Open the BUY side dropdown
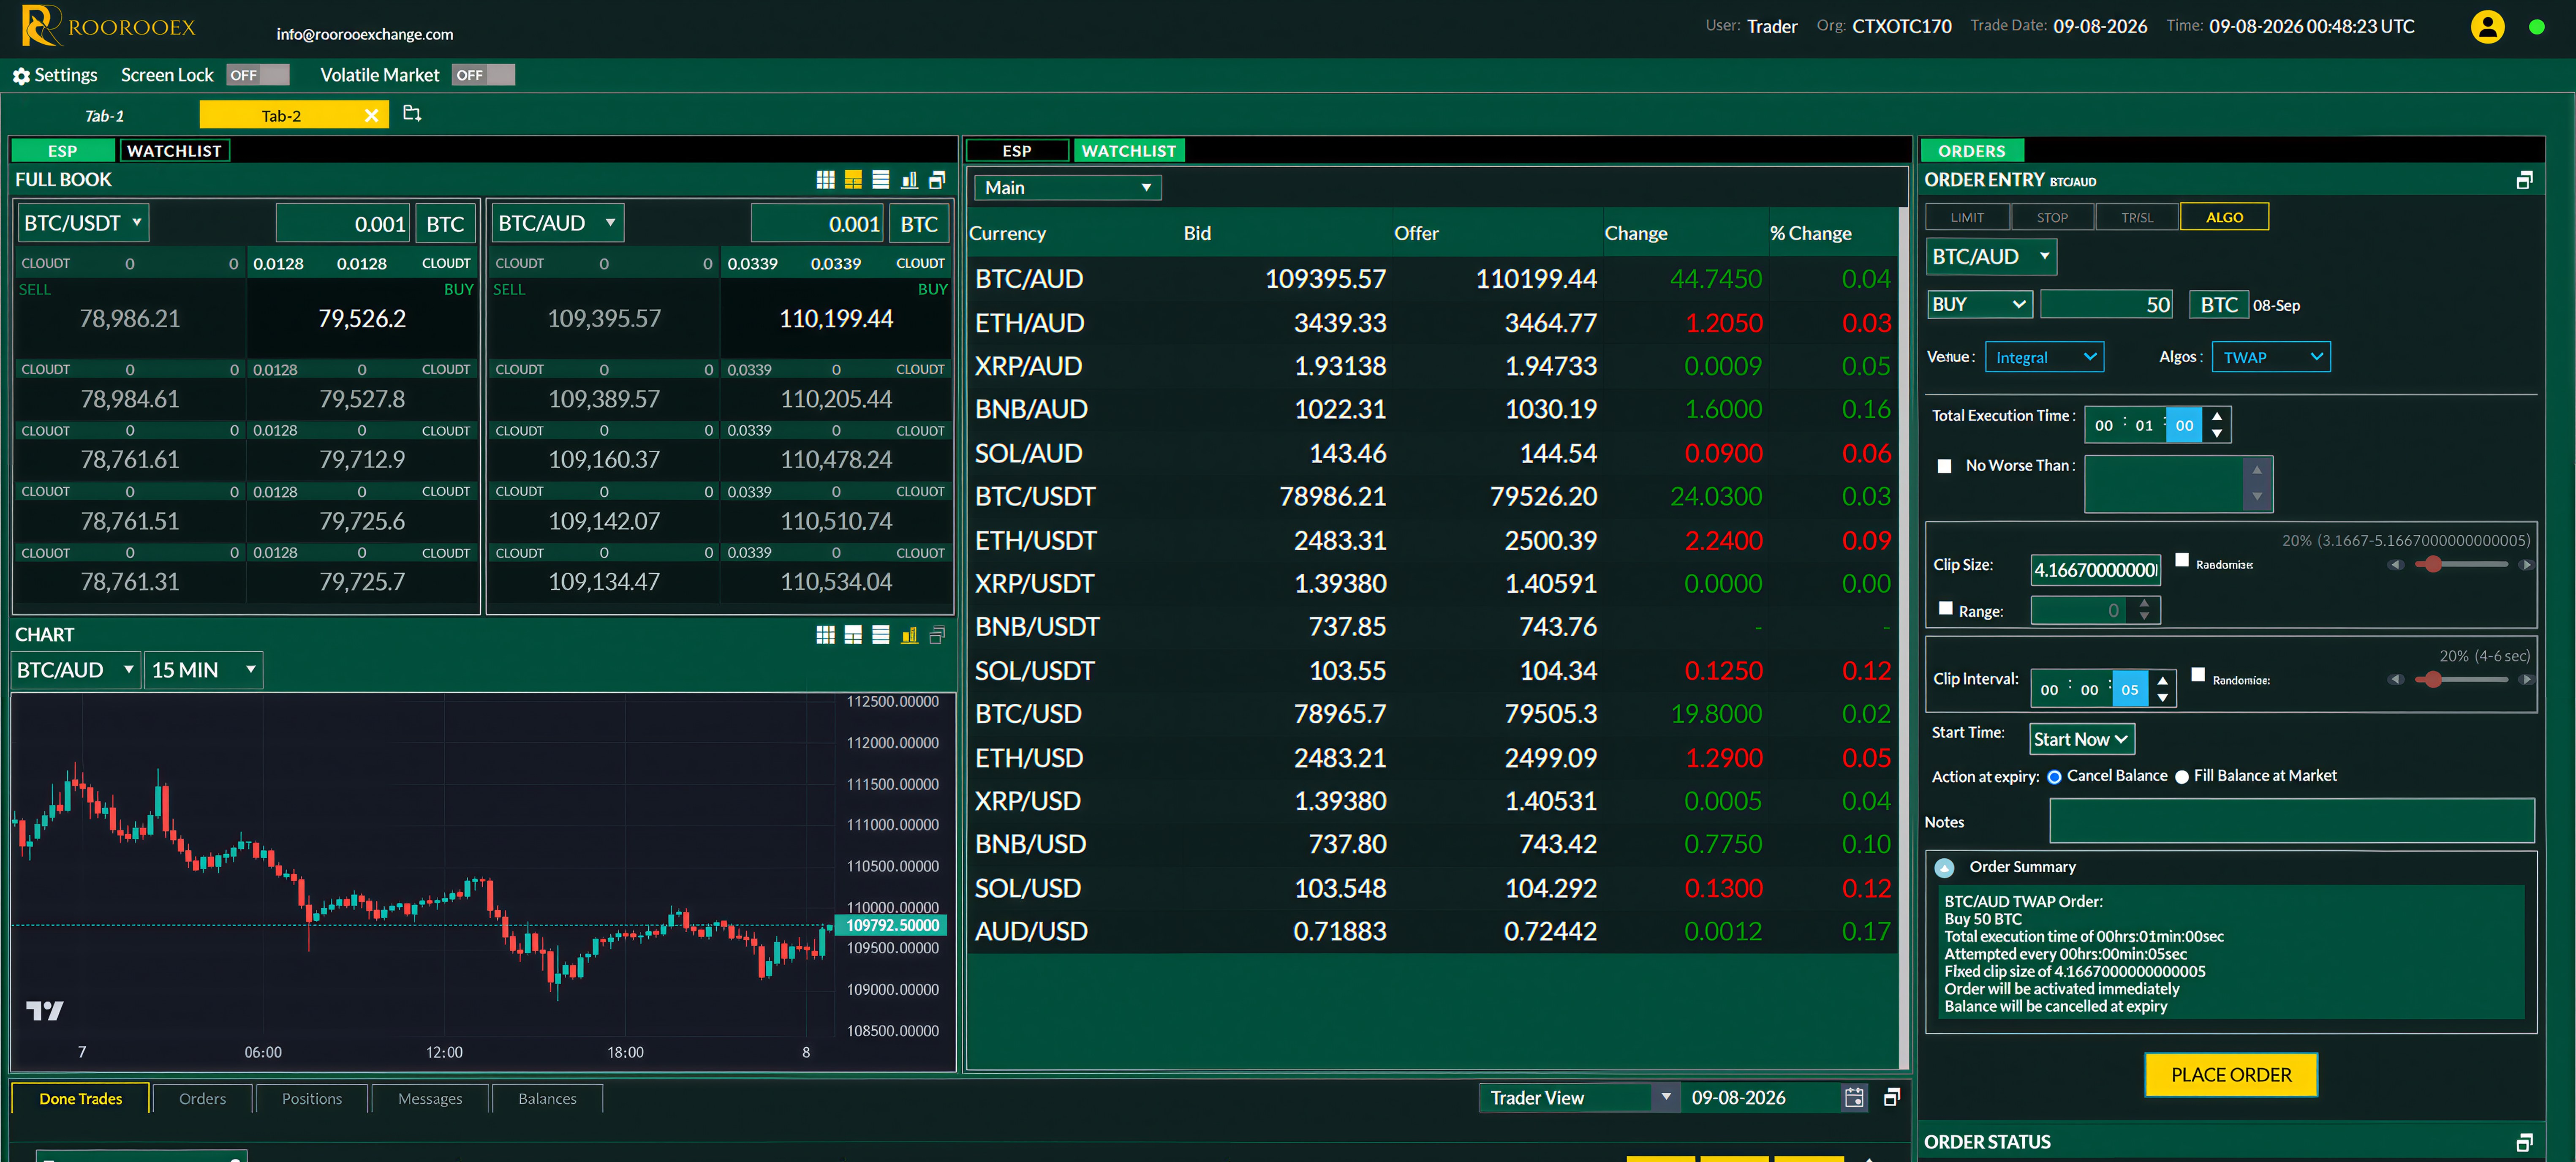 (1980, 305)
